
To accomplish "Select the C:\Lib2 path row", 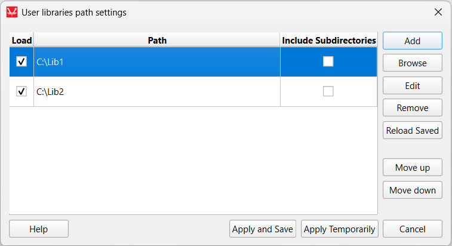I will (155, 91).
